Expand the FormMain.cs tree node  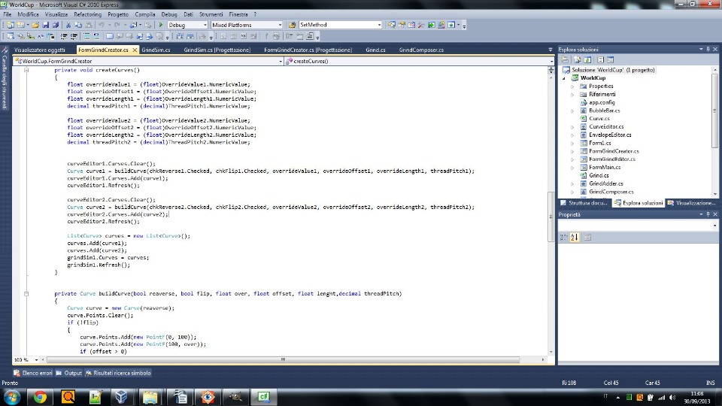[572, 167]
